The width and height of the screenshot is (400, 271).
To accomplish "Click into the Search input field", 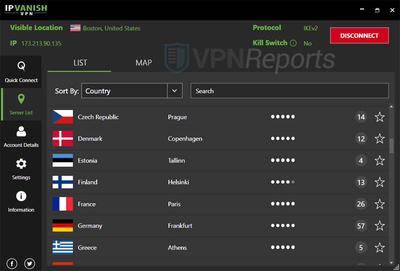I will [x=289, y=91].
